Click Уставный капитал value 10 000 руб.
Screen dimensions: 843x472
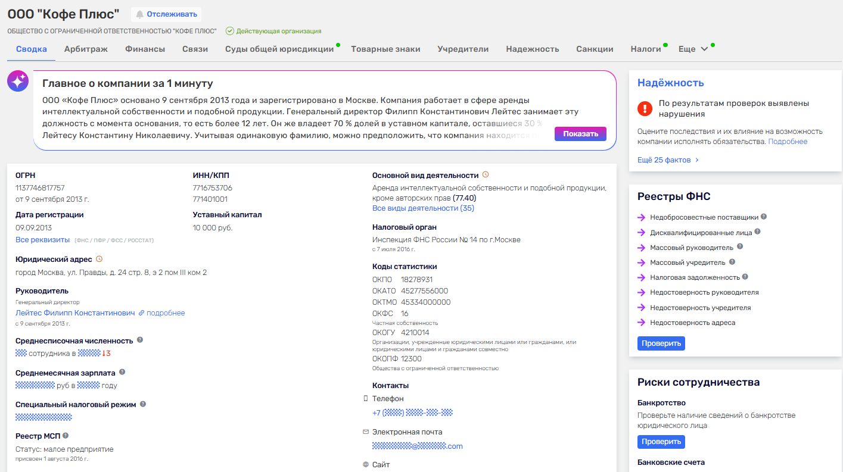213,228
